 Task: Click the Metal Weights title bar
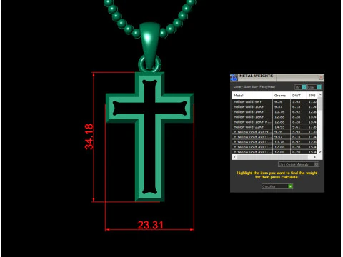[277, 77]
